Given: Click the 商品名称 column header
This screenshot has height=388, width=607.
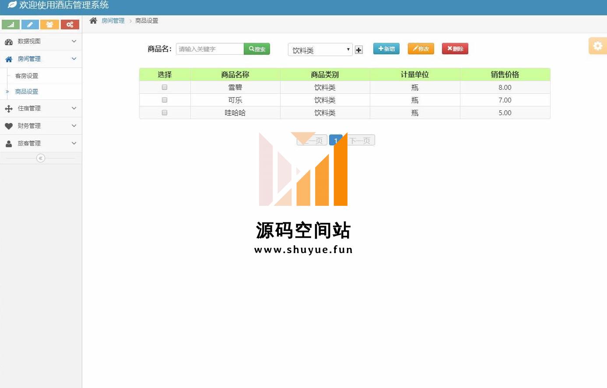Looking at the screenshot, I should point(235,74).
